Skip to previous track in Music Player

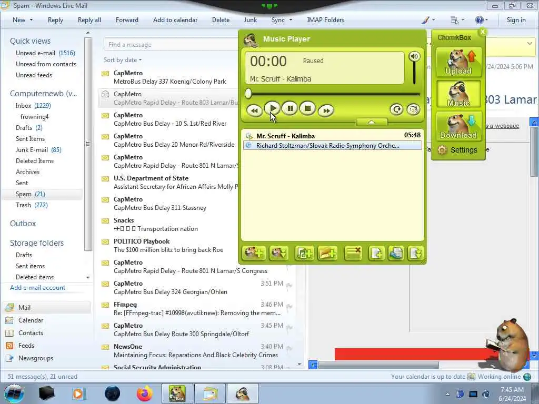tap(254, 110)
